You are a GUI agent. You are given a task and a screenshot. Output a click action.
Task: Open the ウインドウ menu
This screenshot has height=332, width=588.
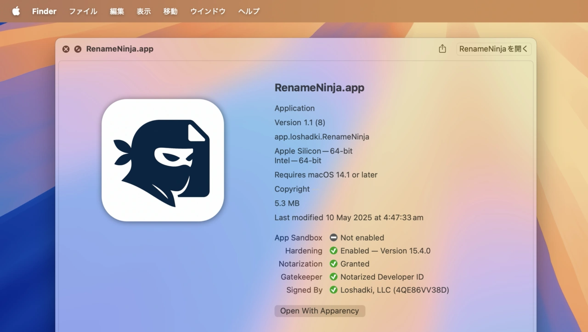click(208, 11)
